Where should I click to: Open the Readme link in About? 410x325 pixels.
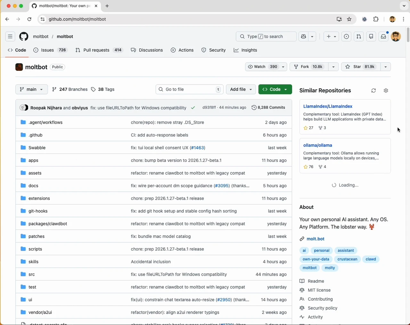[316, 281]
